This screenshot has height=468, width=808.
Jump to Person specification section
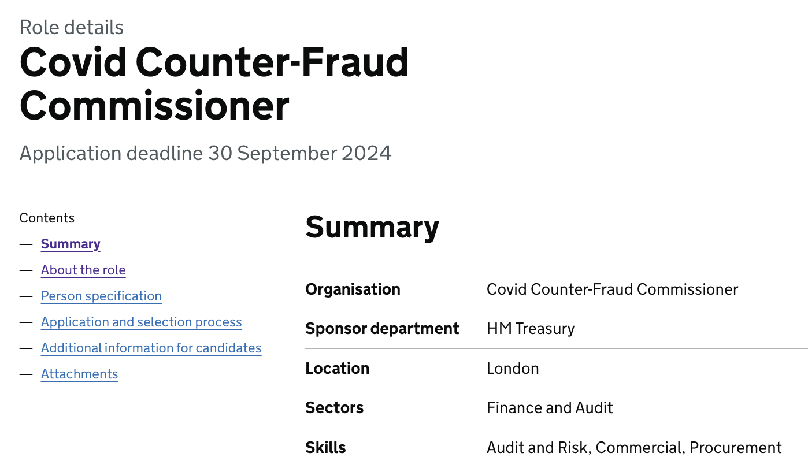[x=101, y=296]
